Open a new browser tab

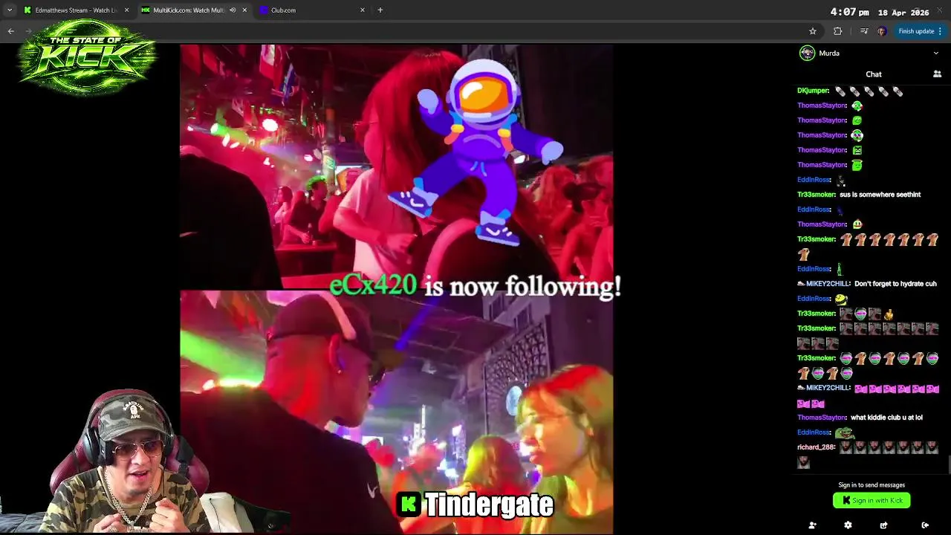pos(380,10)
